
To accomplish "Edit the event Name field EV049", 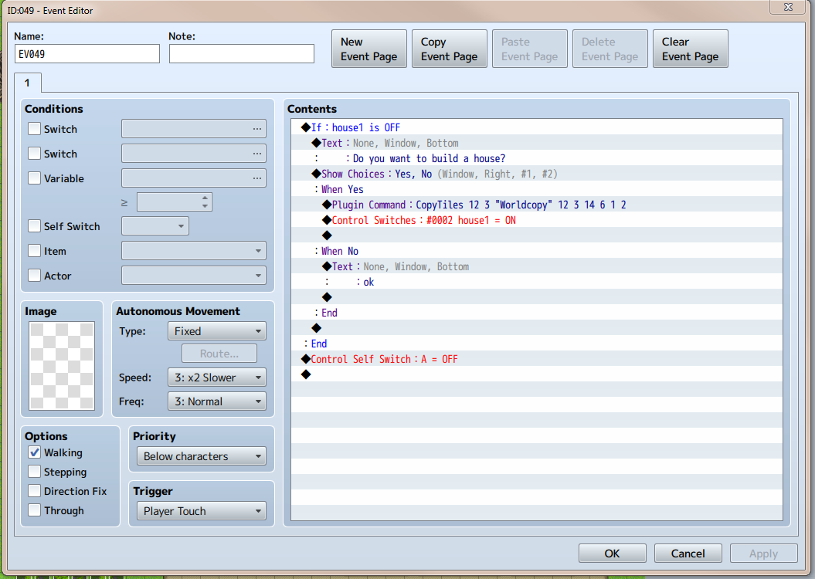I will (87, 54).
